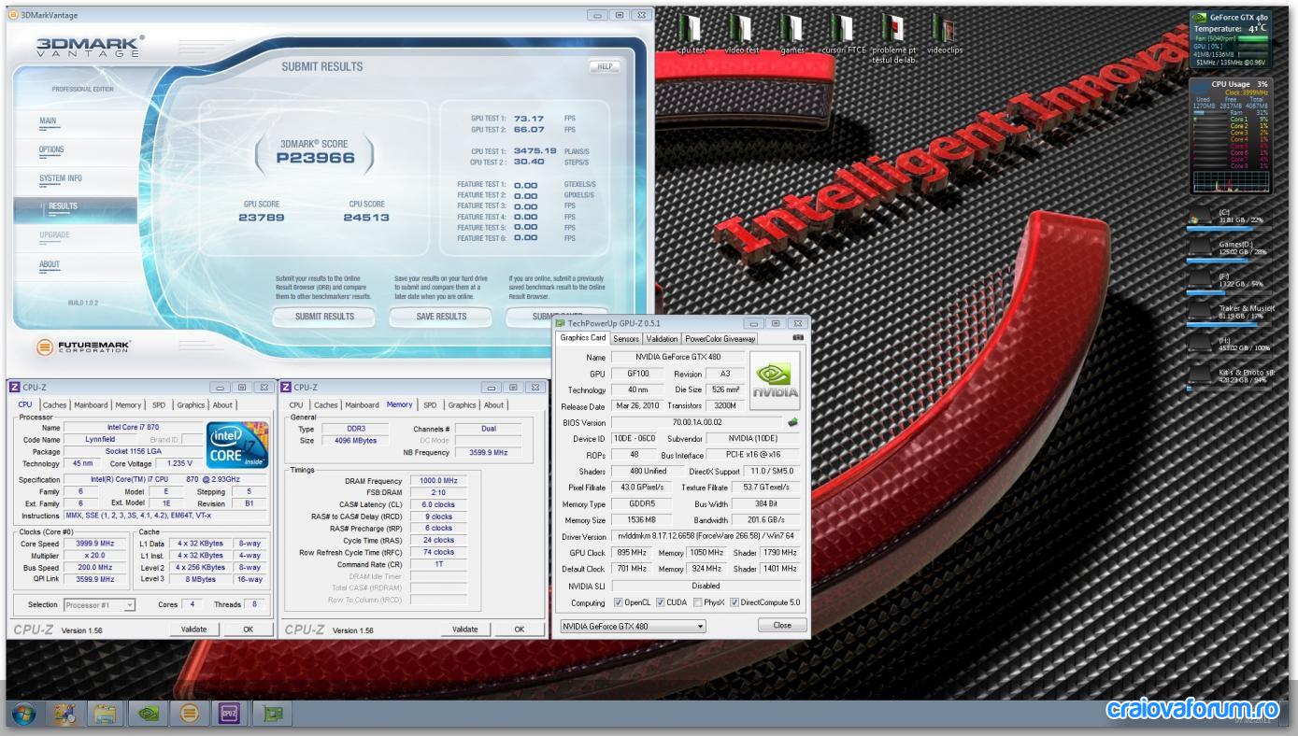The width and height of the screenshot is (1298, 736).
Task: Click the Futuremark Corporation logo
Action: 83,347
